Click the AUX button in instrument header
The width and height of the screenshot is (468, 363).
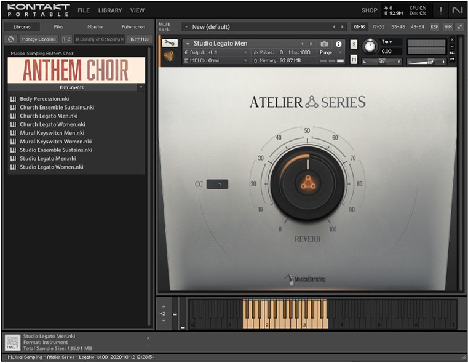[x=452, y=53]
